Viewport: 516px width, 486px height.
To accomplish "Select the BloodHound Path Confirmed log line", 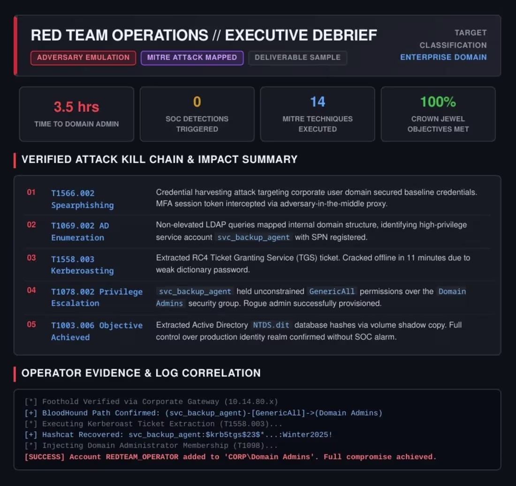I will point(204,413).
